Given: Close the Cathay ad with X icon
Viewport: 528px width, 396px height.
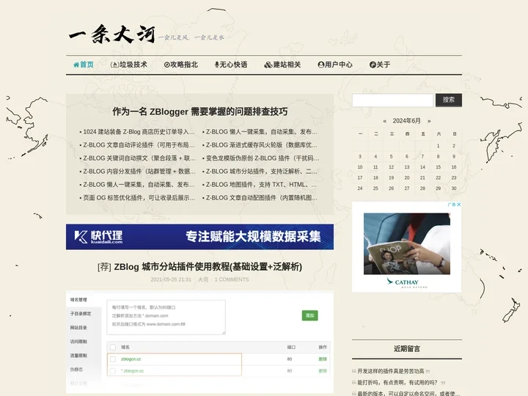Looking at the screenshot, I should coord(458,205).
